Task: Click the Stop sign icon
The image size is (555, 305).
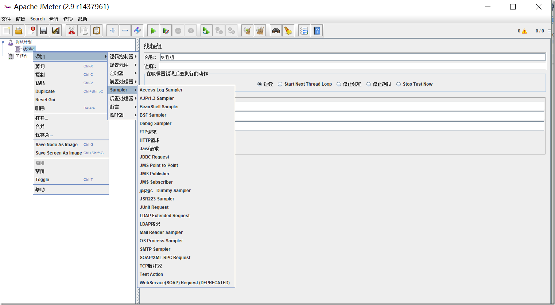Action: (178, 31)
